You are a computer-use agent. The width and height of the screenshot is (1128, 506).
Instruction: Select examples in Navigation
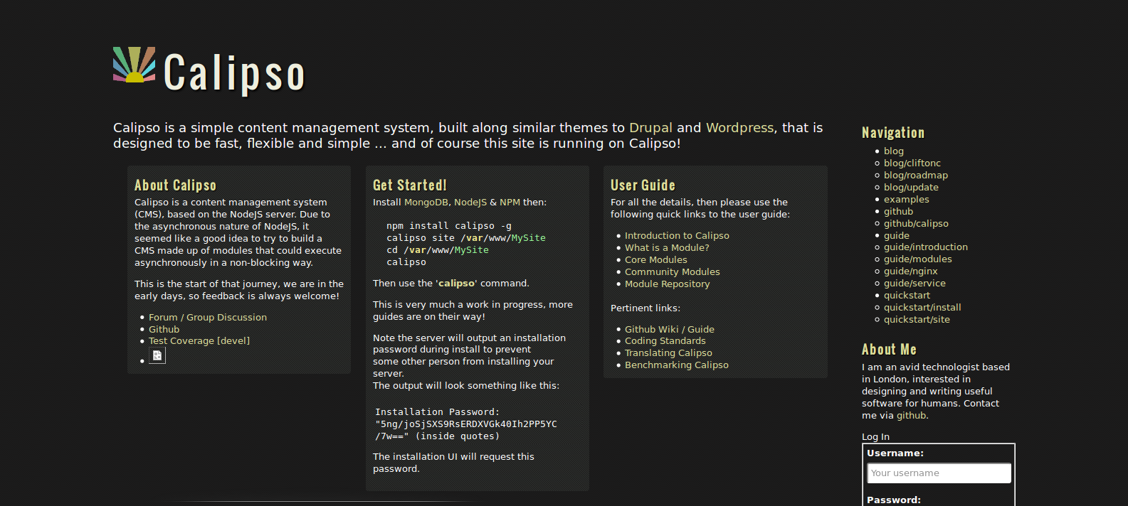pyautogui.click(x=907, y=200)
